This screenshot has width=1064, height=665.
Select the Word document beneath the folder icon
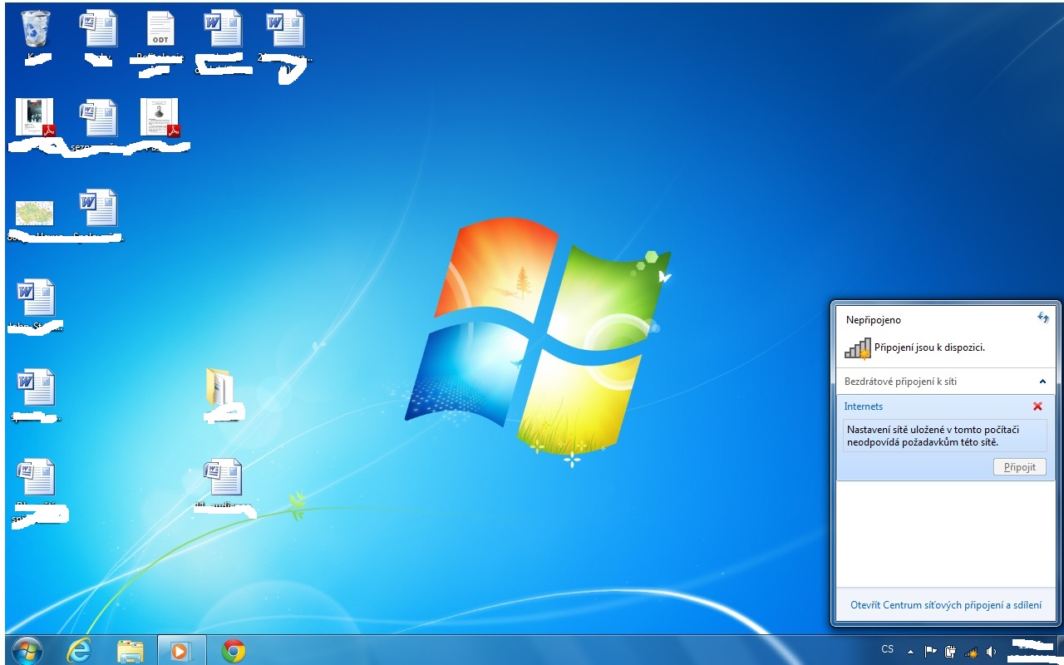pos(223,477)
